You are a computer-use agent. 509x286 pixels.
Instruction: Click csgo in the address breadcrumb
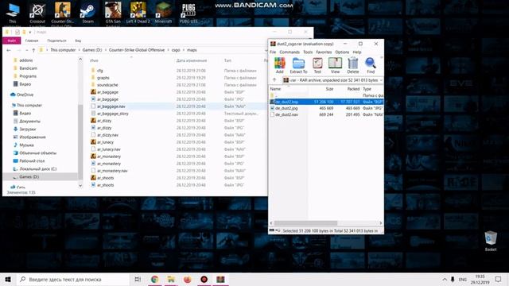(176, 50)
